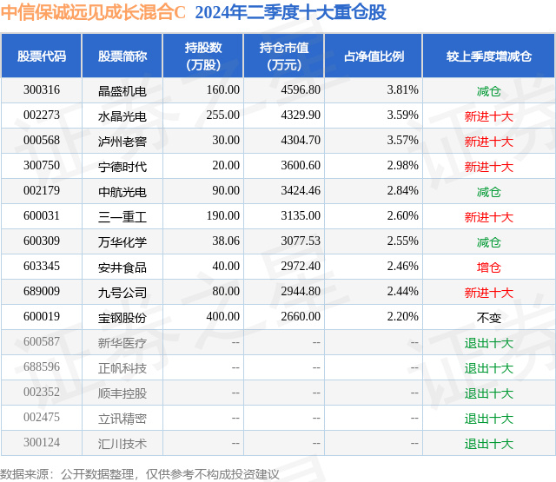Screen dimensions: 556x482
Task: Click the 增仓 status label
Action: (x=489, y=267)
